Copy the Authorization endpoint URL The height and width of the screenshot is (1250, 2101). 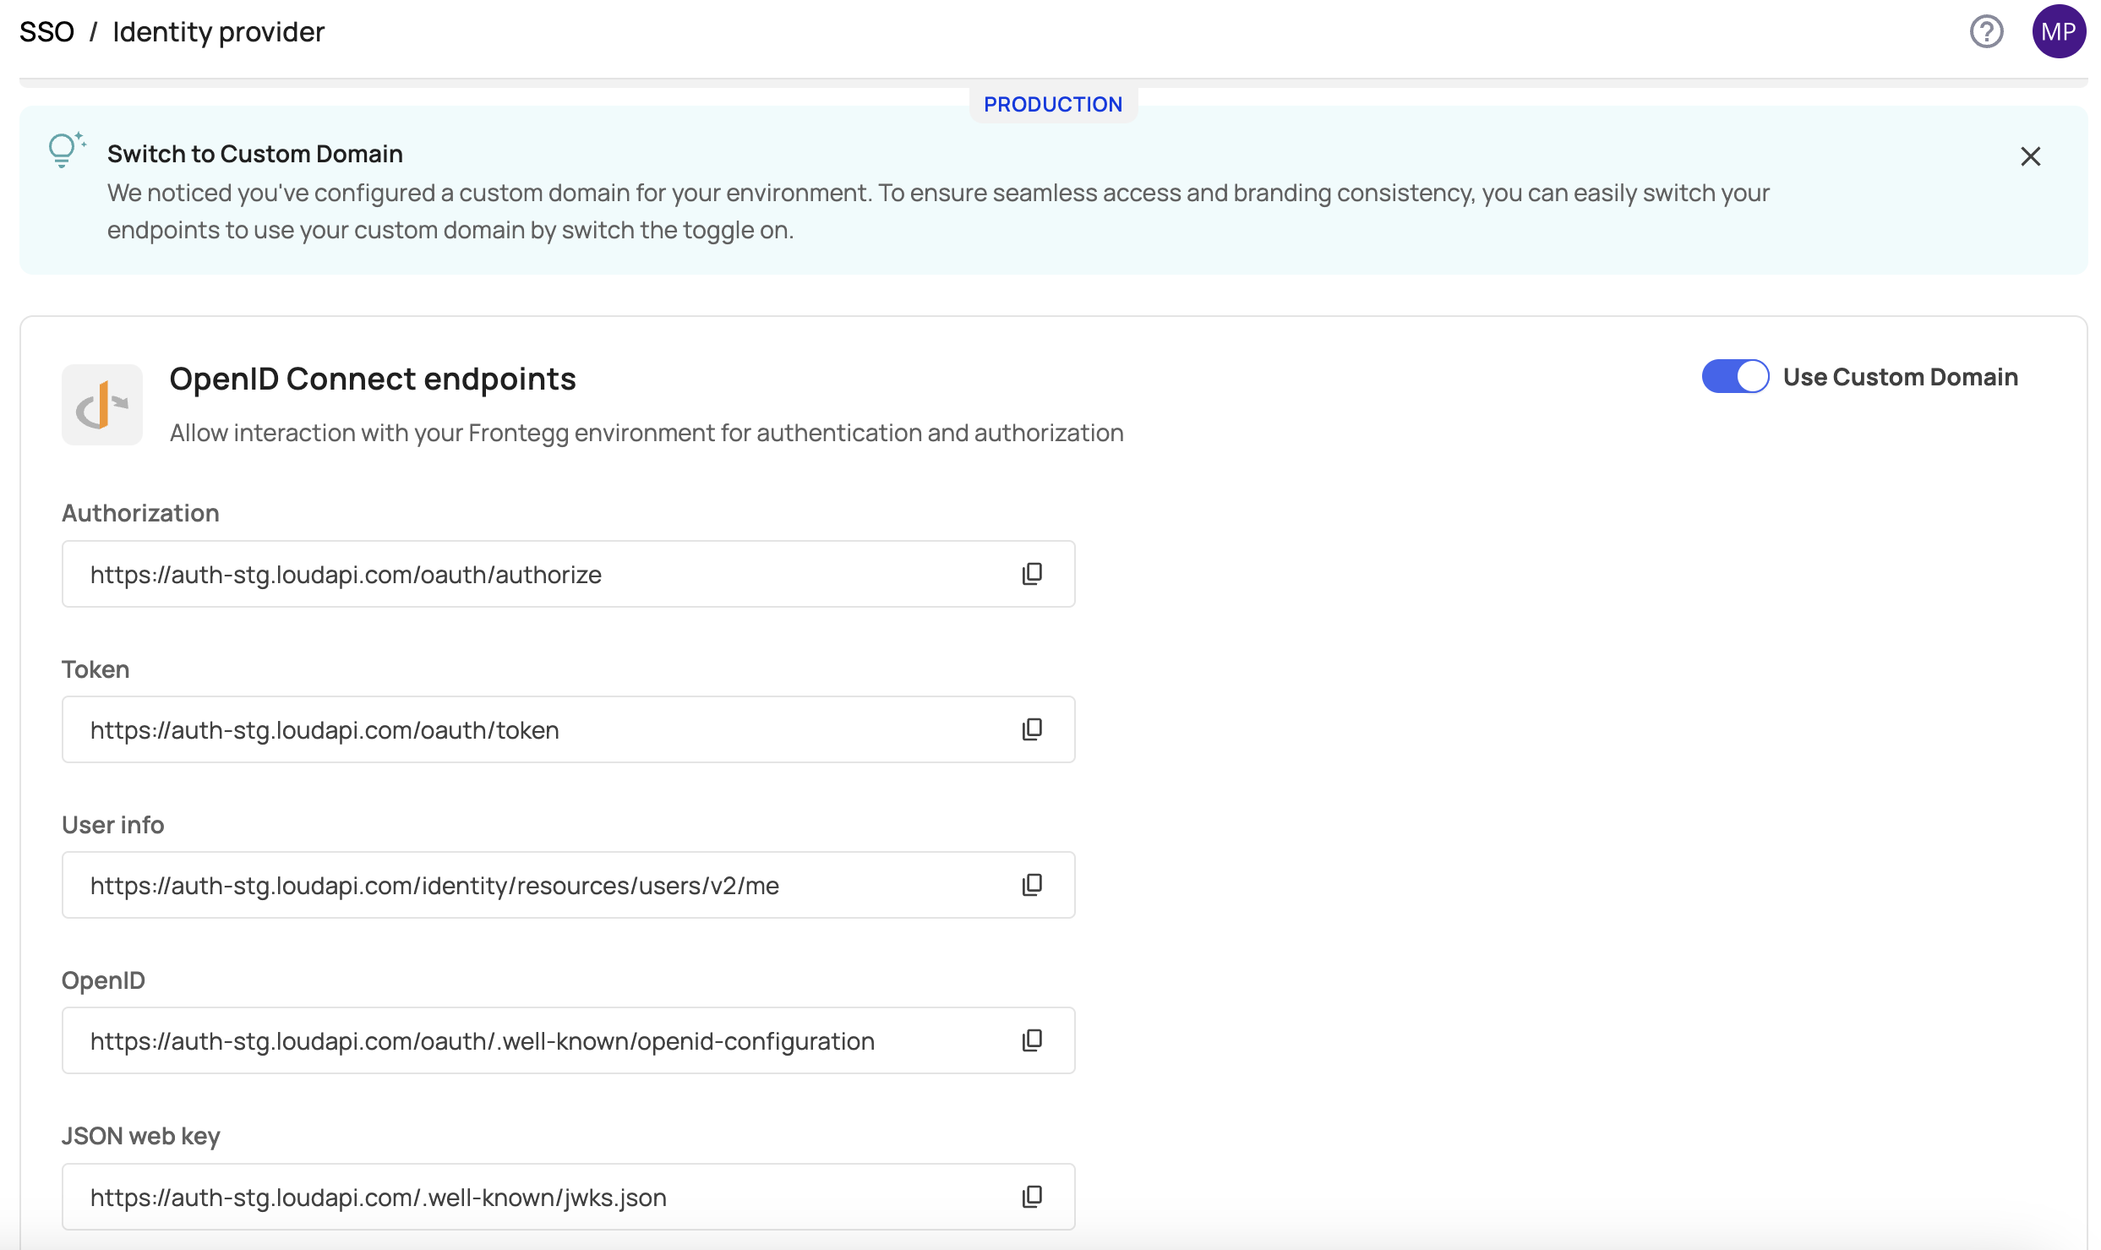(1032, 574)
